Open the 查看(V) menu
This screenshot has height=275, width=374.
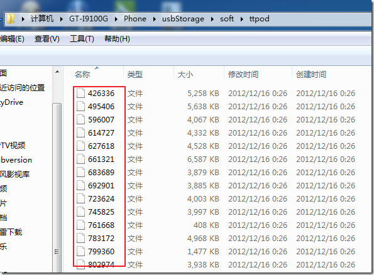(x=47, y=38)
